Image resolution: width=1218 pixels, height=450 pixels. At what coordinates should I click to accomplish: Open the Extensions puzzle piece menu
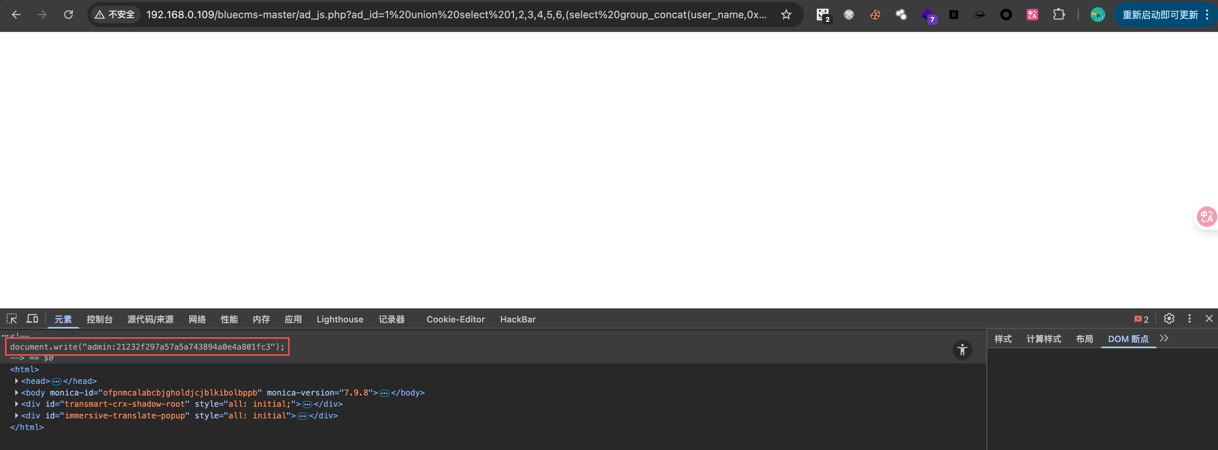tap(1059, 15)
